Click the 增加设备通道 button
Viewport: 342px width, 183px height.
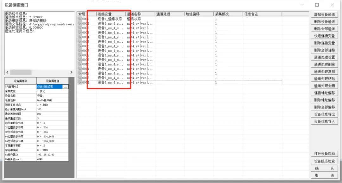[324, 15]
